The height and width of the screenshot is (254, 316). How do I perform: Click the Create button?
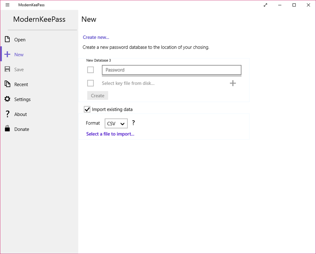click(97, 95)
